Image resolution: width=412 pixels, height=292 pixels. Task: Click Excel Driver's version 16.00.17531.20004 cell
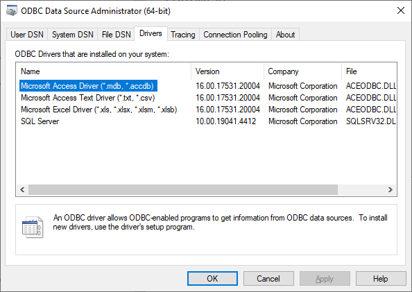pyautogui.click(x=228, y=110)
